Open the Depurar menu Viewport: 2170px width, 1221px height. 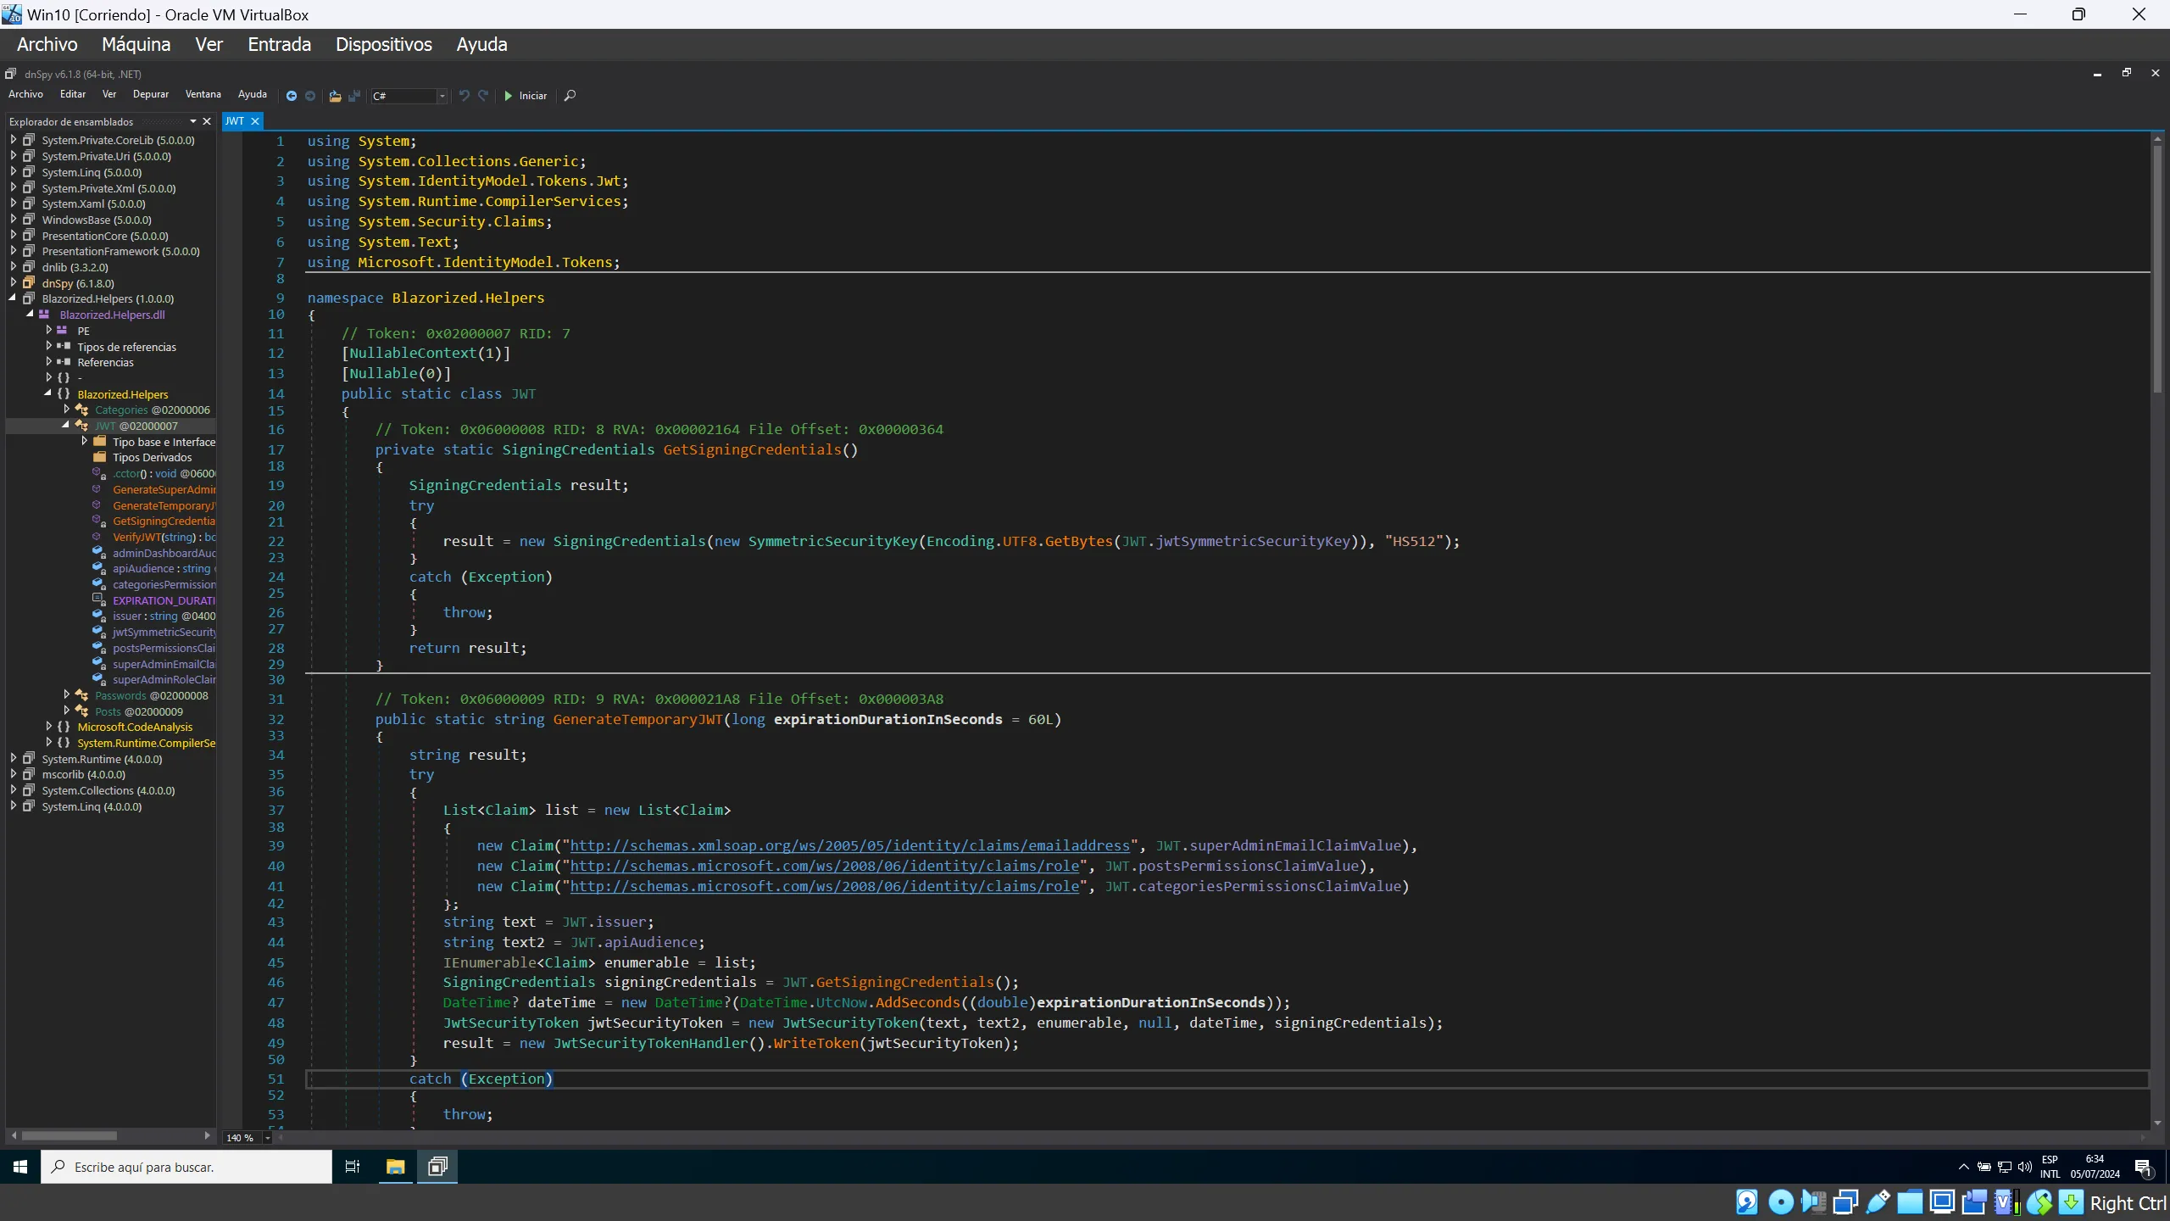pyautogui.click(x=150, y=94)
